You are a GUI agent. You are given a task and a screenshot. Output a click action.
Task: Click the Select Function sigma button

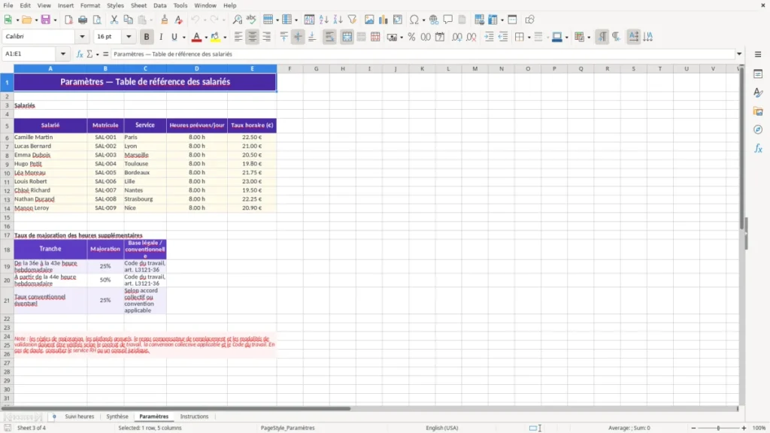(90, 54)
